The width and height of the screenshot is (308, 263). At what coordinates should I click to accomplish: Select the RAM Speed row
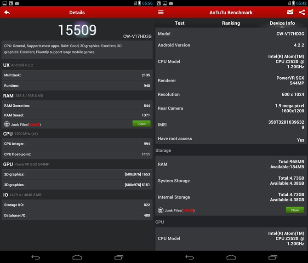77,115
